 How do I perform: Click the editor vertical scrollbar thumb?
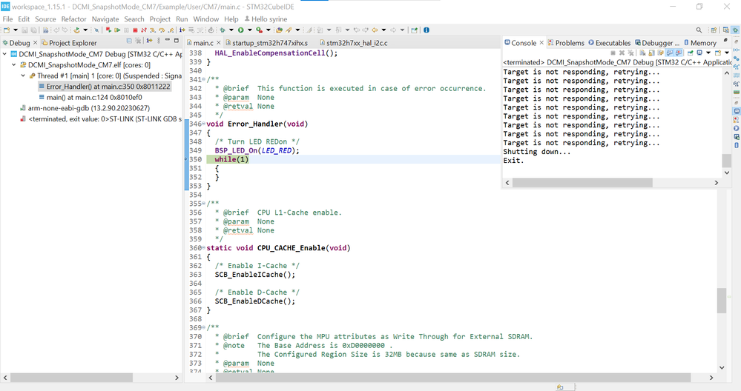click(722, 300)
